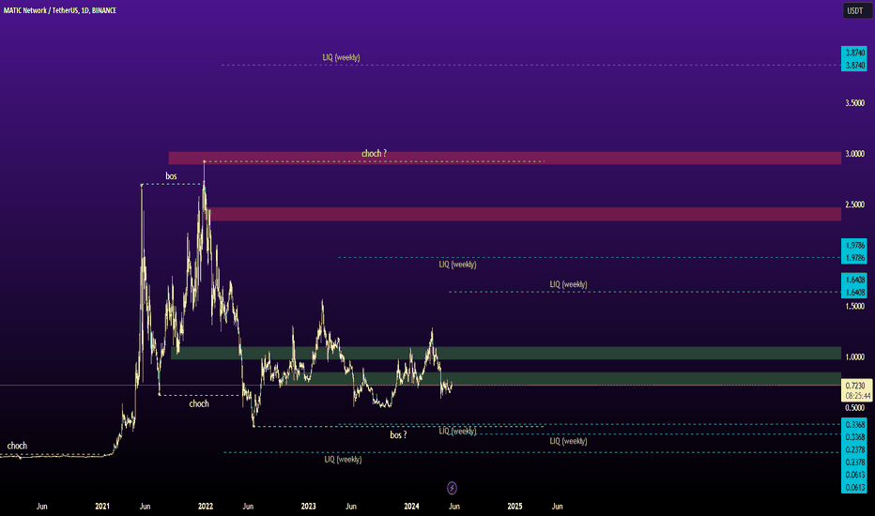Select the upper red supply zone near 3.0000
Image resolution: width=875 pixels, height=516 pixels.
coord(504,158)
